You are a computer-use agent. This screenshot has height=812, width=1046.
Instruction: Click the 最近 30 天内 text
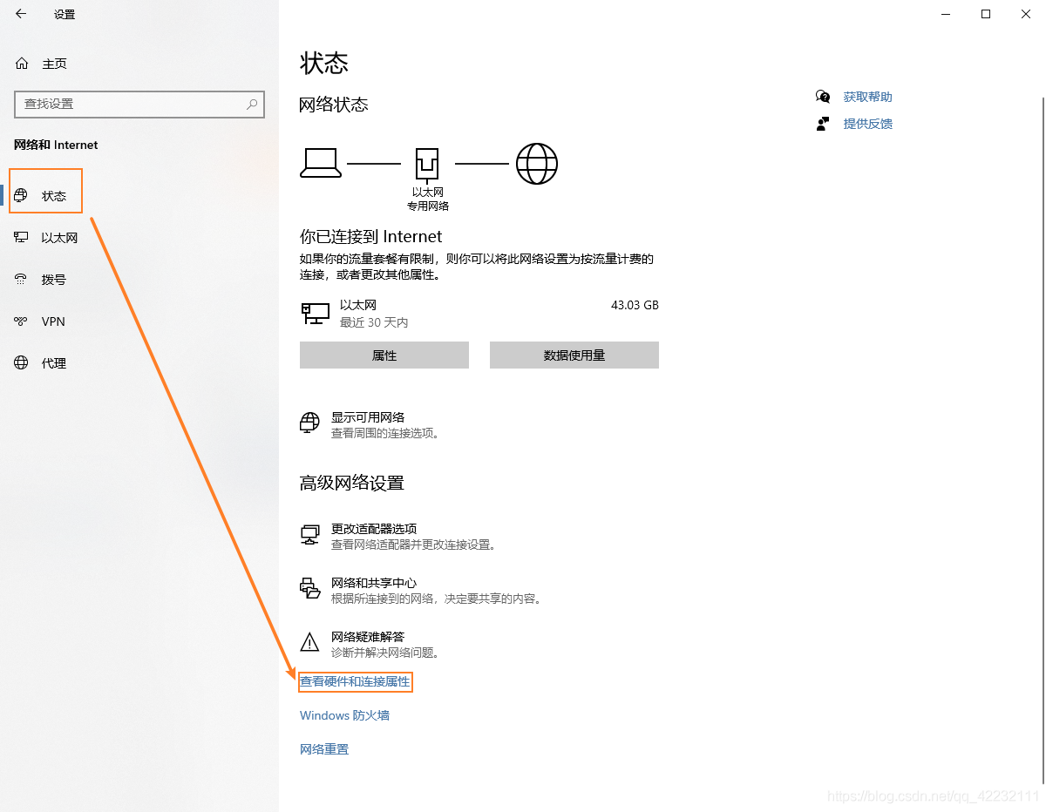click(x=374, y=322)
